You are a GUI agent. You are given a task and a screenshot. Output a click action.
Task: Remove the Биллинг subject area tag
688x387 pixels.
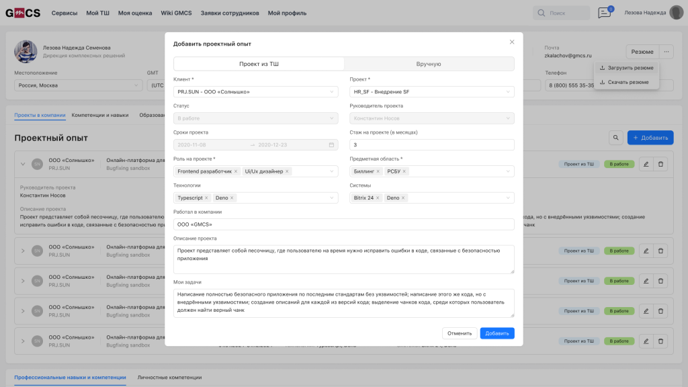coord(378,171)
